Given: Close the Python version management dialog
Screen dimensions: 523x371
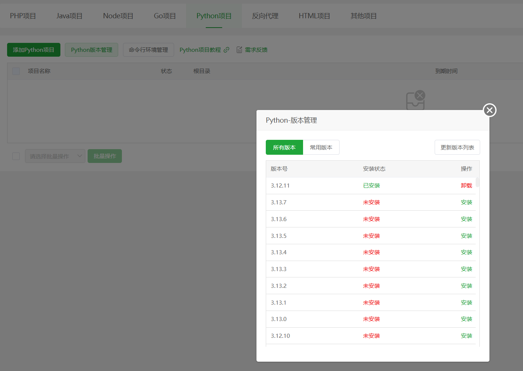Looking at the screenshot, I should click(489, 110).
